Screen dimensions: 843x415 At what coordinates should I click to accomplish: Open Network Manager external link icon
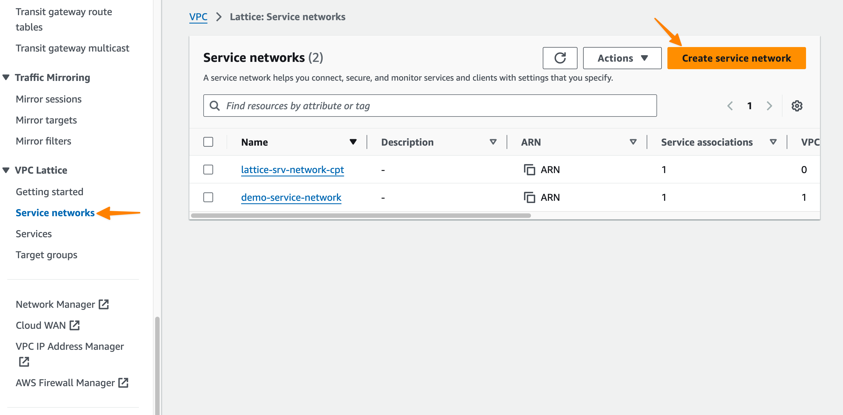point(104,304)
